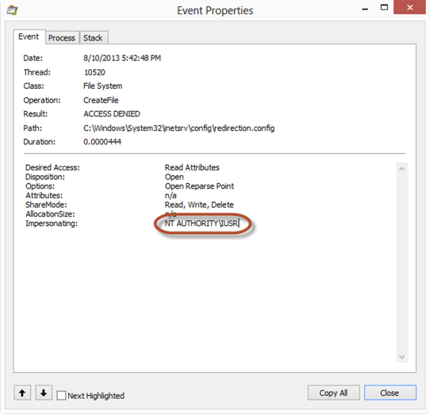Select the Event tab
Viewport: 430px width, 414px height.
(29, 36)
